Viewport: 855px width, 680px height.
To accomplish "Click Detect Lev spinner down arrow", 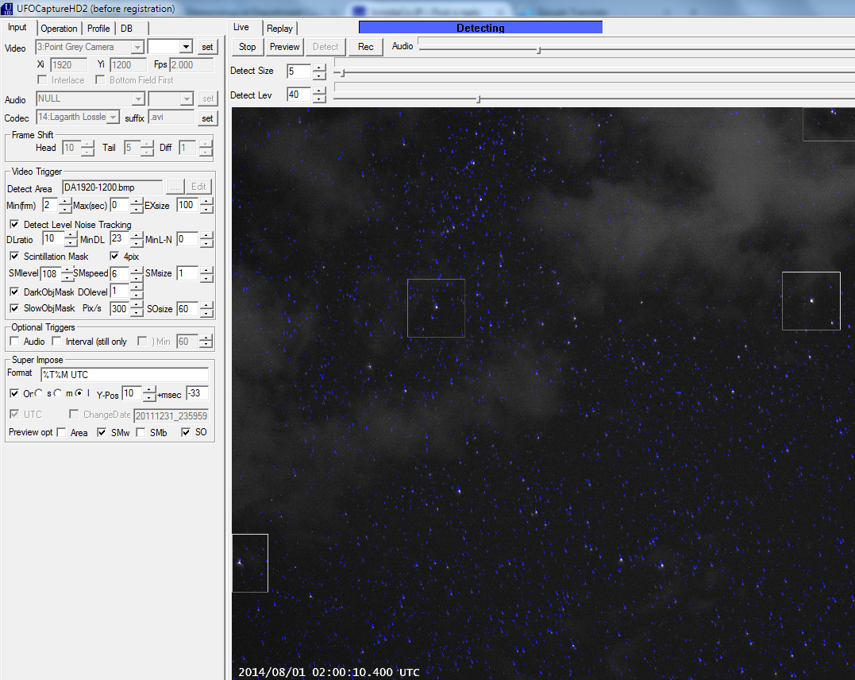I will [x=319, y=99].
